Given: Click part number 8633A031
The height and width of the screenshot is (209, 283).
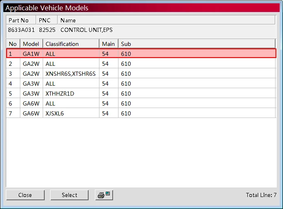Looking at the screenshot, I should (21, 30).
